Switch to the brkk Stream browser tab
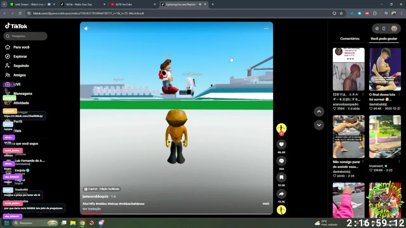 click(30, 4)
